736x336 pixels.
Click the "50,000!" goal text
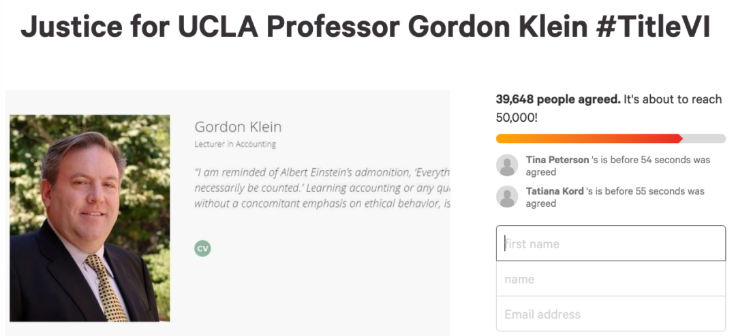(x=516, y=117)
